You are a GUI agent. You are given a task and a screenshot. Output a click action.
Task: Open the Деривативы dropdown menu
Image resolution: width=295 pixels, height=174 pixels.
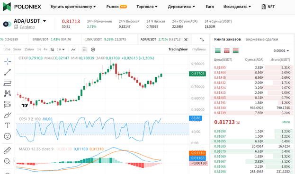point(181,7)
